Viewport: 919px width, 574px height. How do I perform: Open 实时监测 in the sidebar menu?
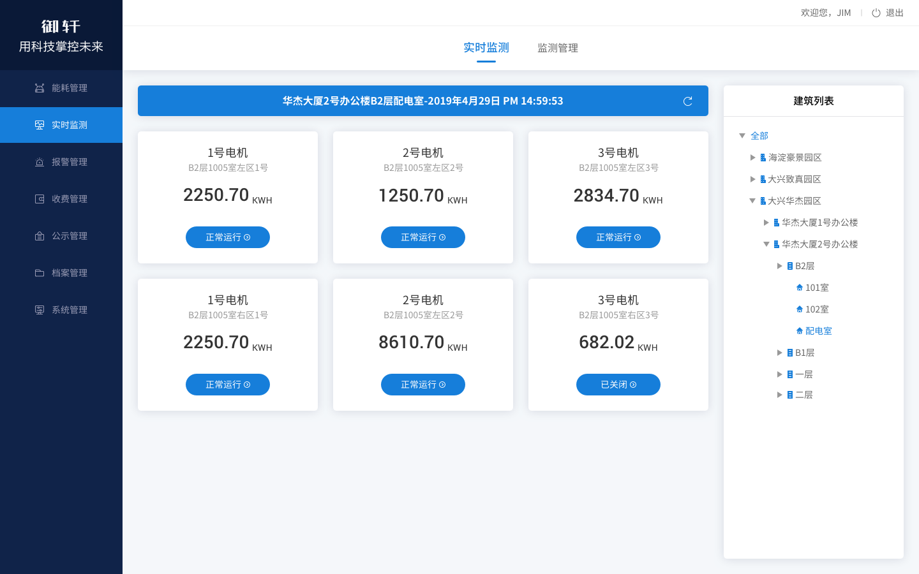61,125
